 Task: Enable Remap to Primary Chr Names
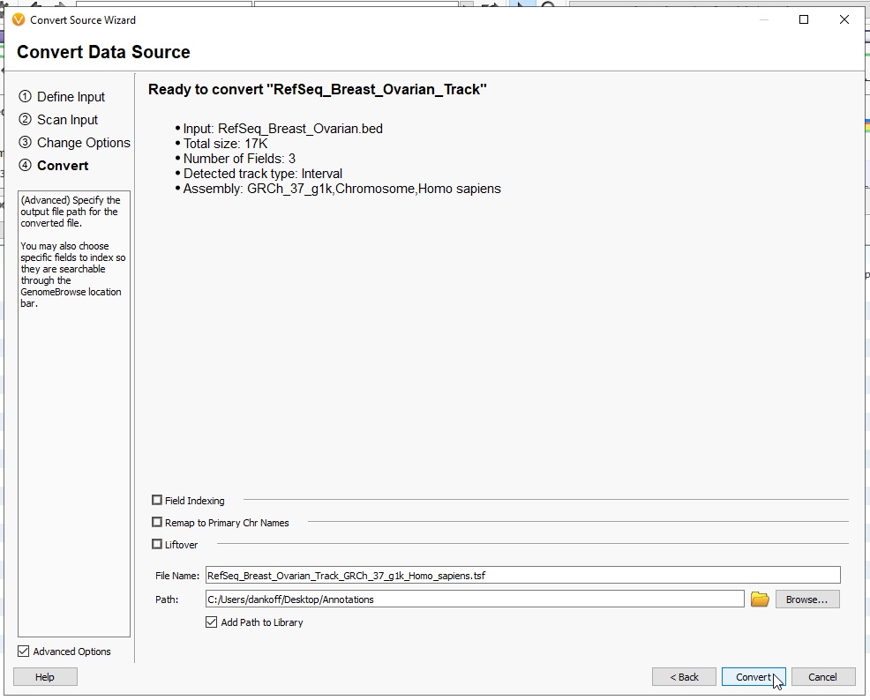click(156, 522)
